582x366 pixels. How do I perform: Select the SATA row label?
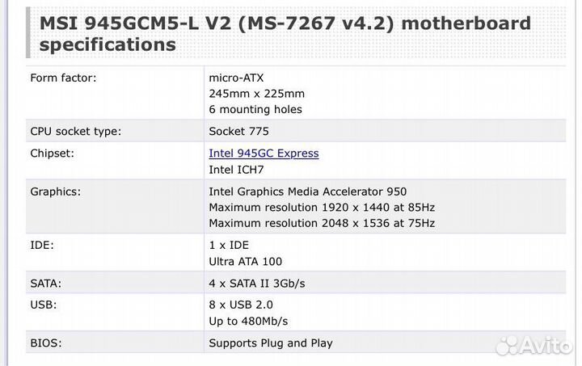(46, 283)
